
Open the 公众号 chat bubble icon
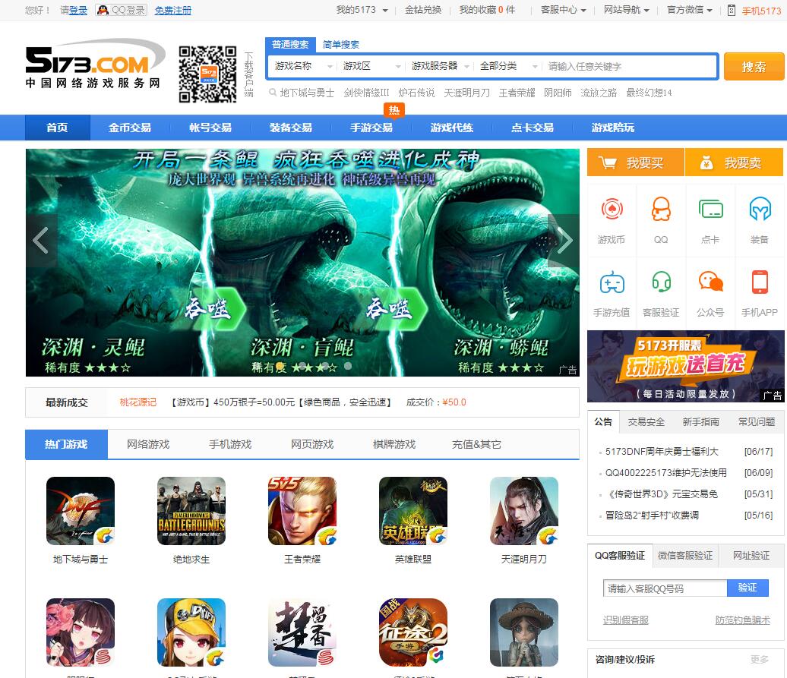pyautogui.click(x=710, y=282)
